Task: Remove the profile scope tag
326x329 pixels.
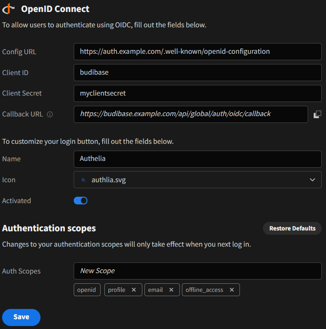Action: (x=134, y=290)
